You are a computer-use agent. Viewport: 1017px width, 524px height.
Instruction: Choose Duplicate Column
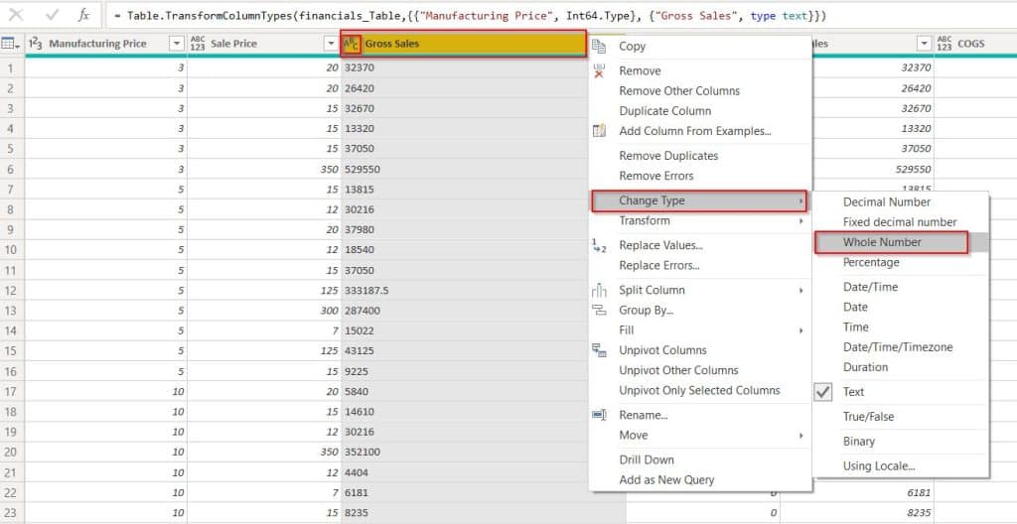coord(664,111)
